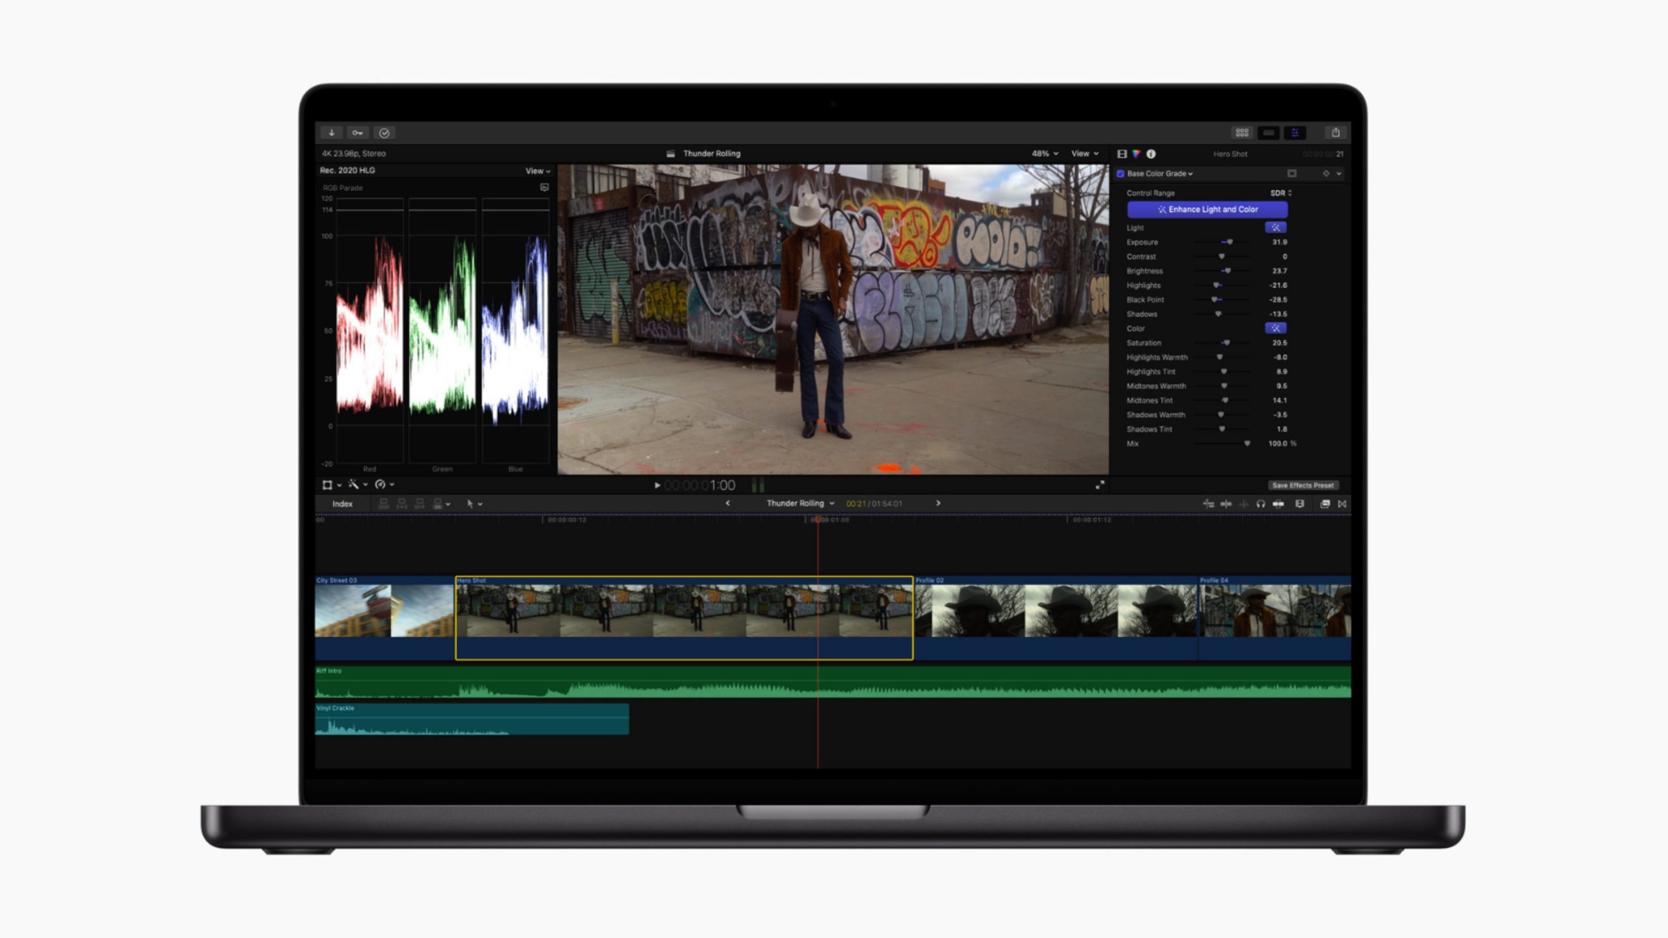Open the viewer zoom 48% dropdown

coord(1044,154)
